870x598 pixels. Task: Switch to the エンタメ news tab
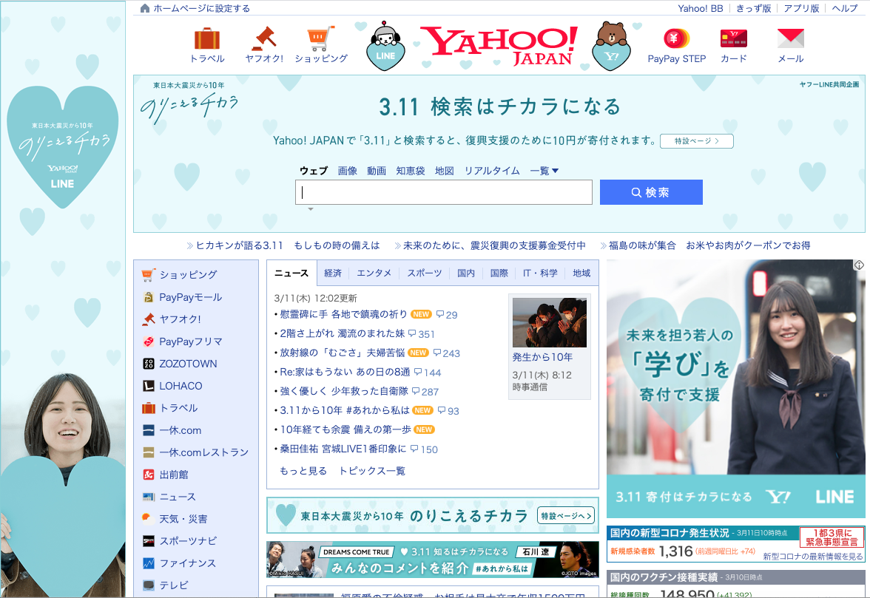click(374, 273)
